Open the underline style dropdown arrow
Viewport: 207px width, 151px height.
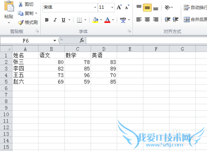(x=70, y=20)
